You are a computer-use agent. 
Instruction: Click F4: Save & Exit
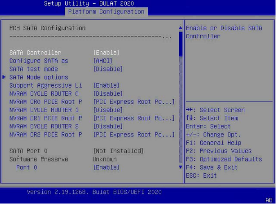pos(212,167)
